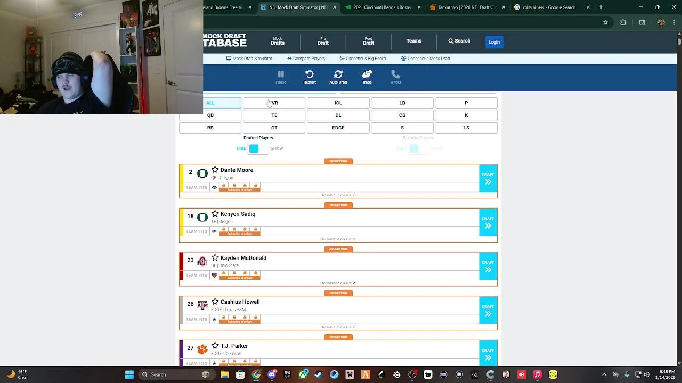Bookmark this page with star icon
This screenshot has width=682, height=383.
tap(605, 22)
